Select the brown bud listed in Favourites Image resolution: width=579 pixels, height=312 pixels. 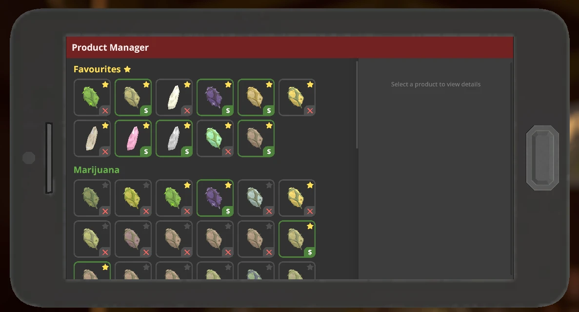(x=256, y=138)
